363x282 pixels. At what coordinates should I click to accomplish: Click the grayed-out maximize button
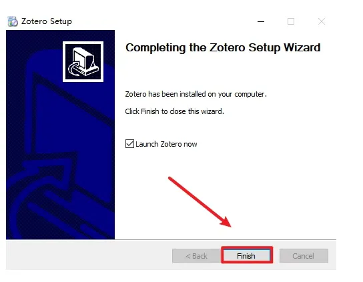point(291,21)
